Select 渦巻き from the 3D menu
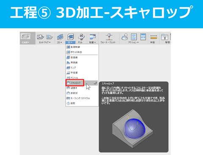Viewport: 203px width, 155px height. coord(82,88)
